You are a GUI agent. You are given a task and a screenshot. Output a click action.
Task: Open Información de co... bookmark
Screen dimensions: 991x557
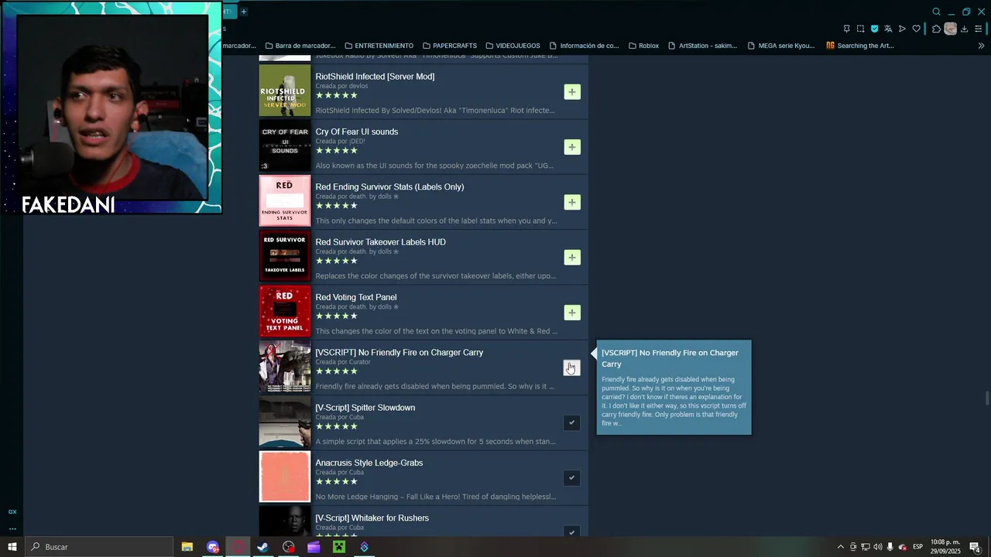[x=584, y=46]
